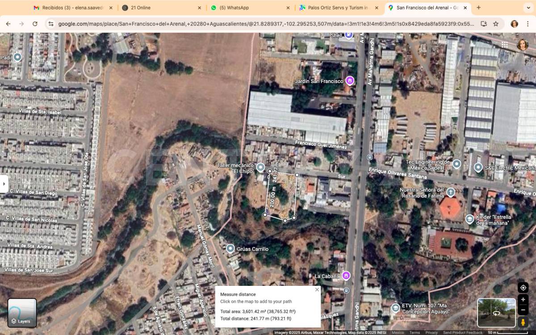This screenshot has height=335, width=536.
Task: Select the La Cabaña map pin
Action: [346, 276]
